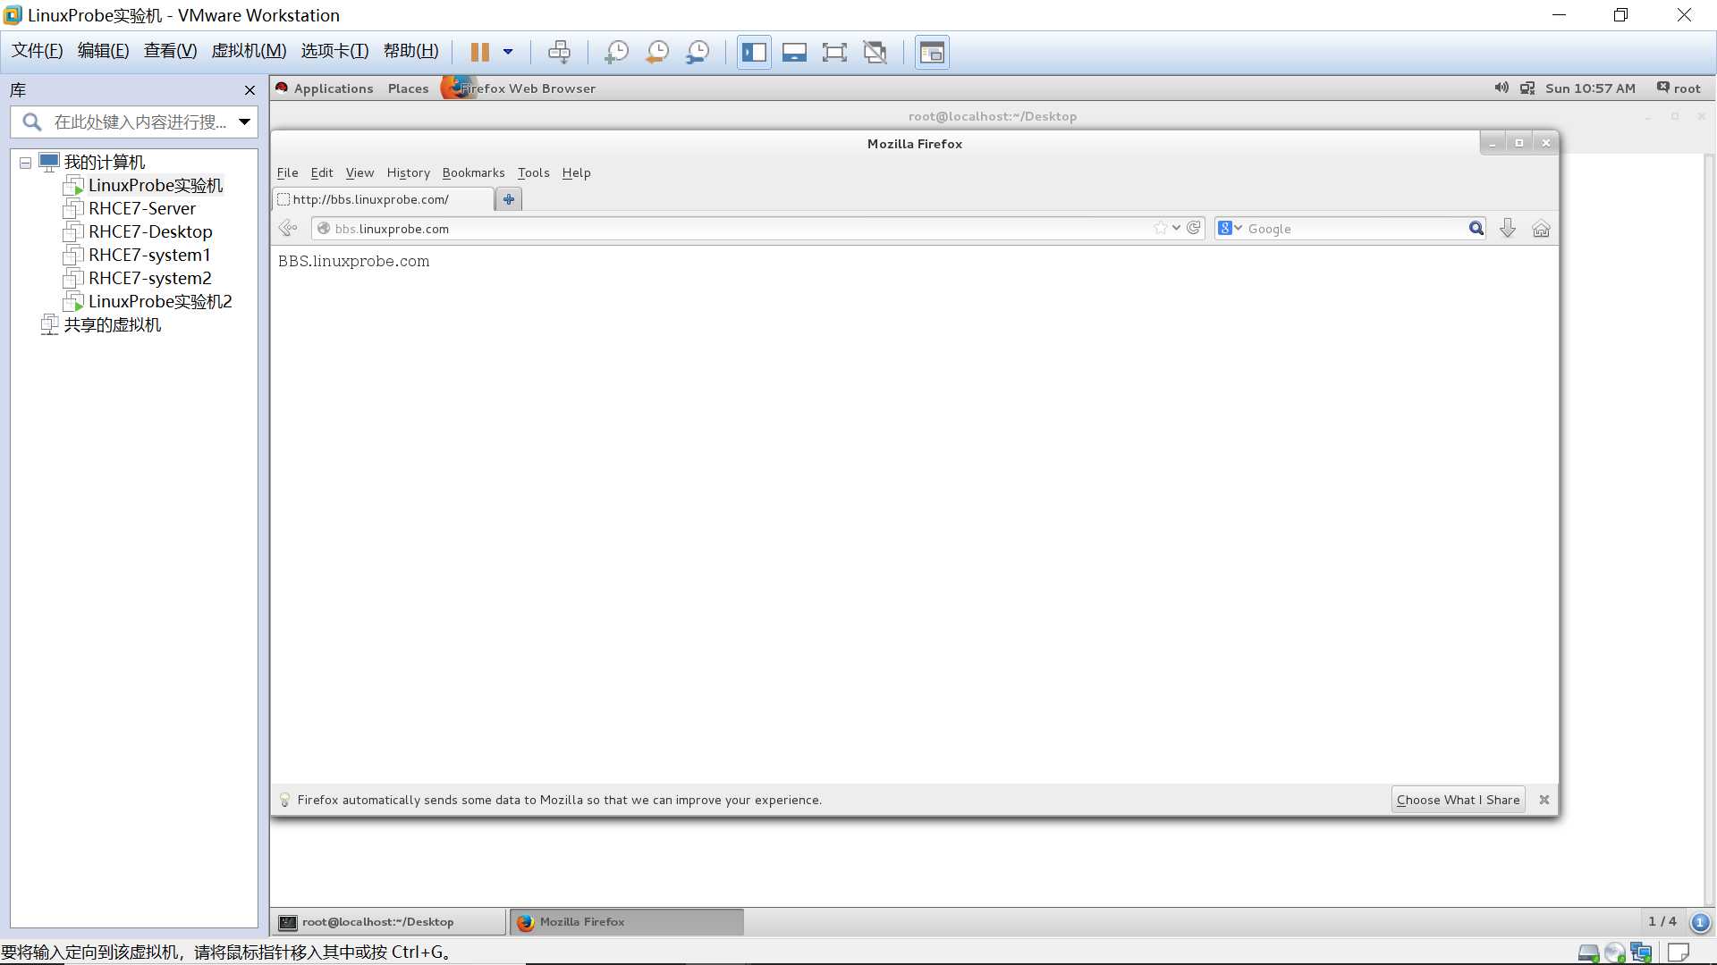
Task: Open Firefox History menu
Action: (x=409, y=172)
